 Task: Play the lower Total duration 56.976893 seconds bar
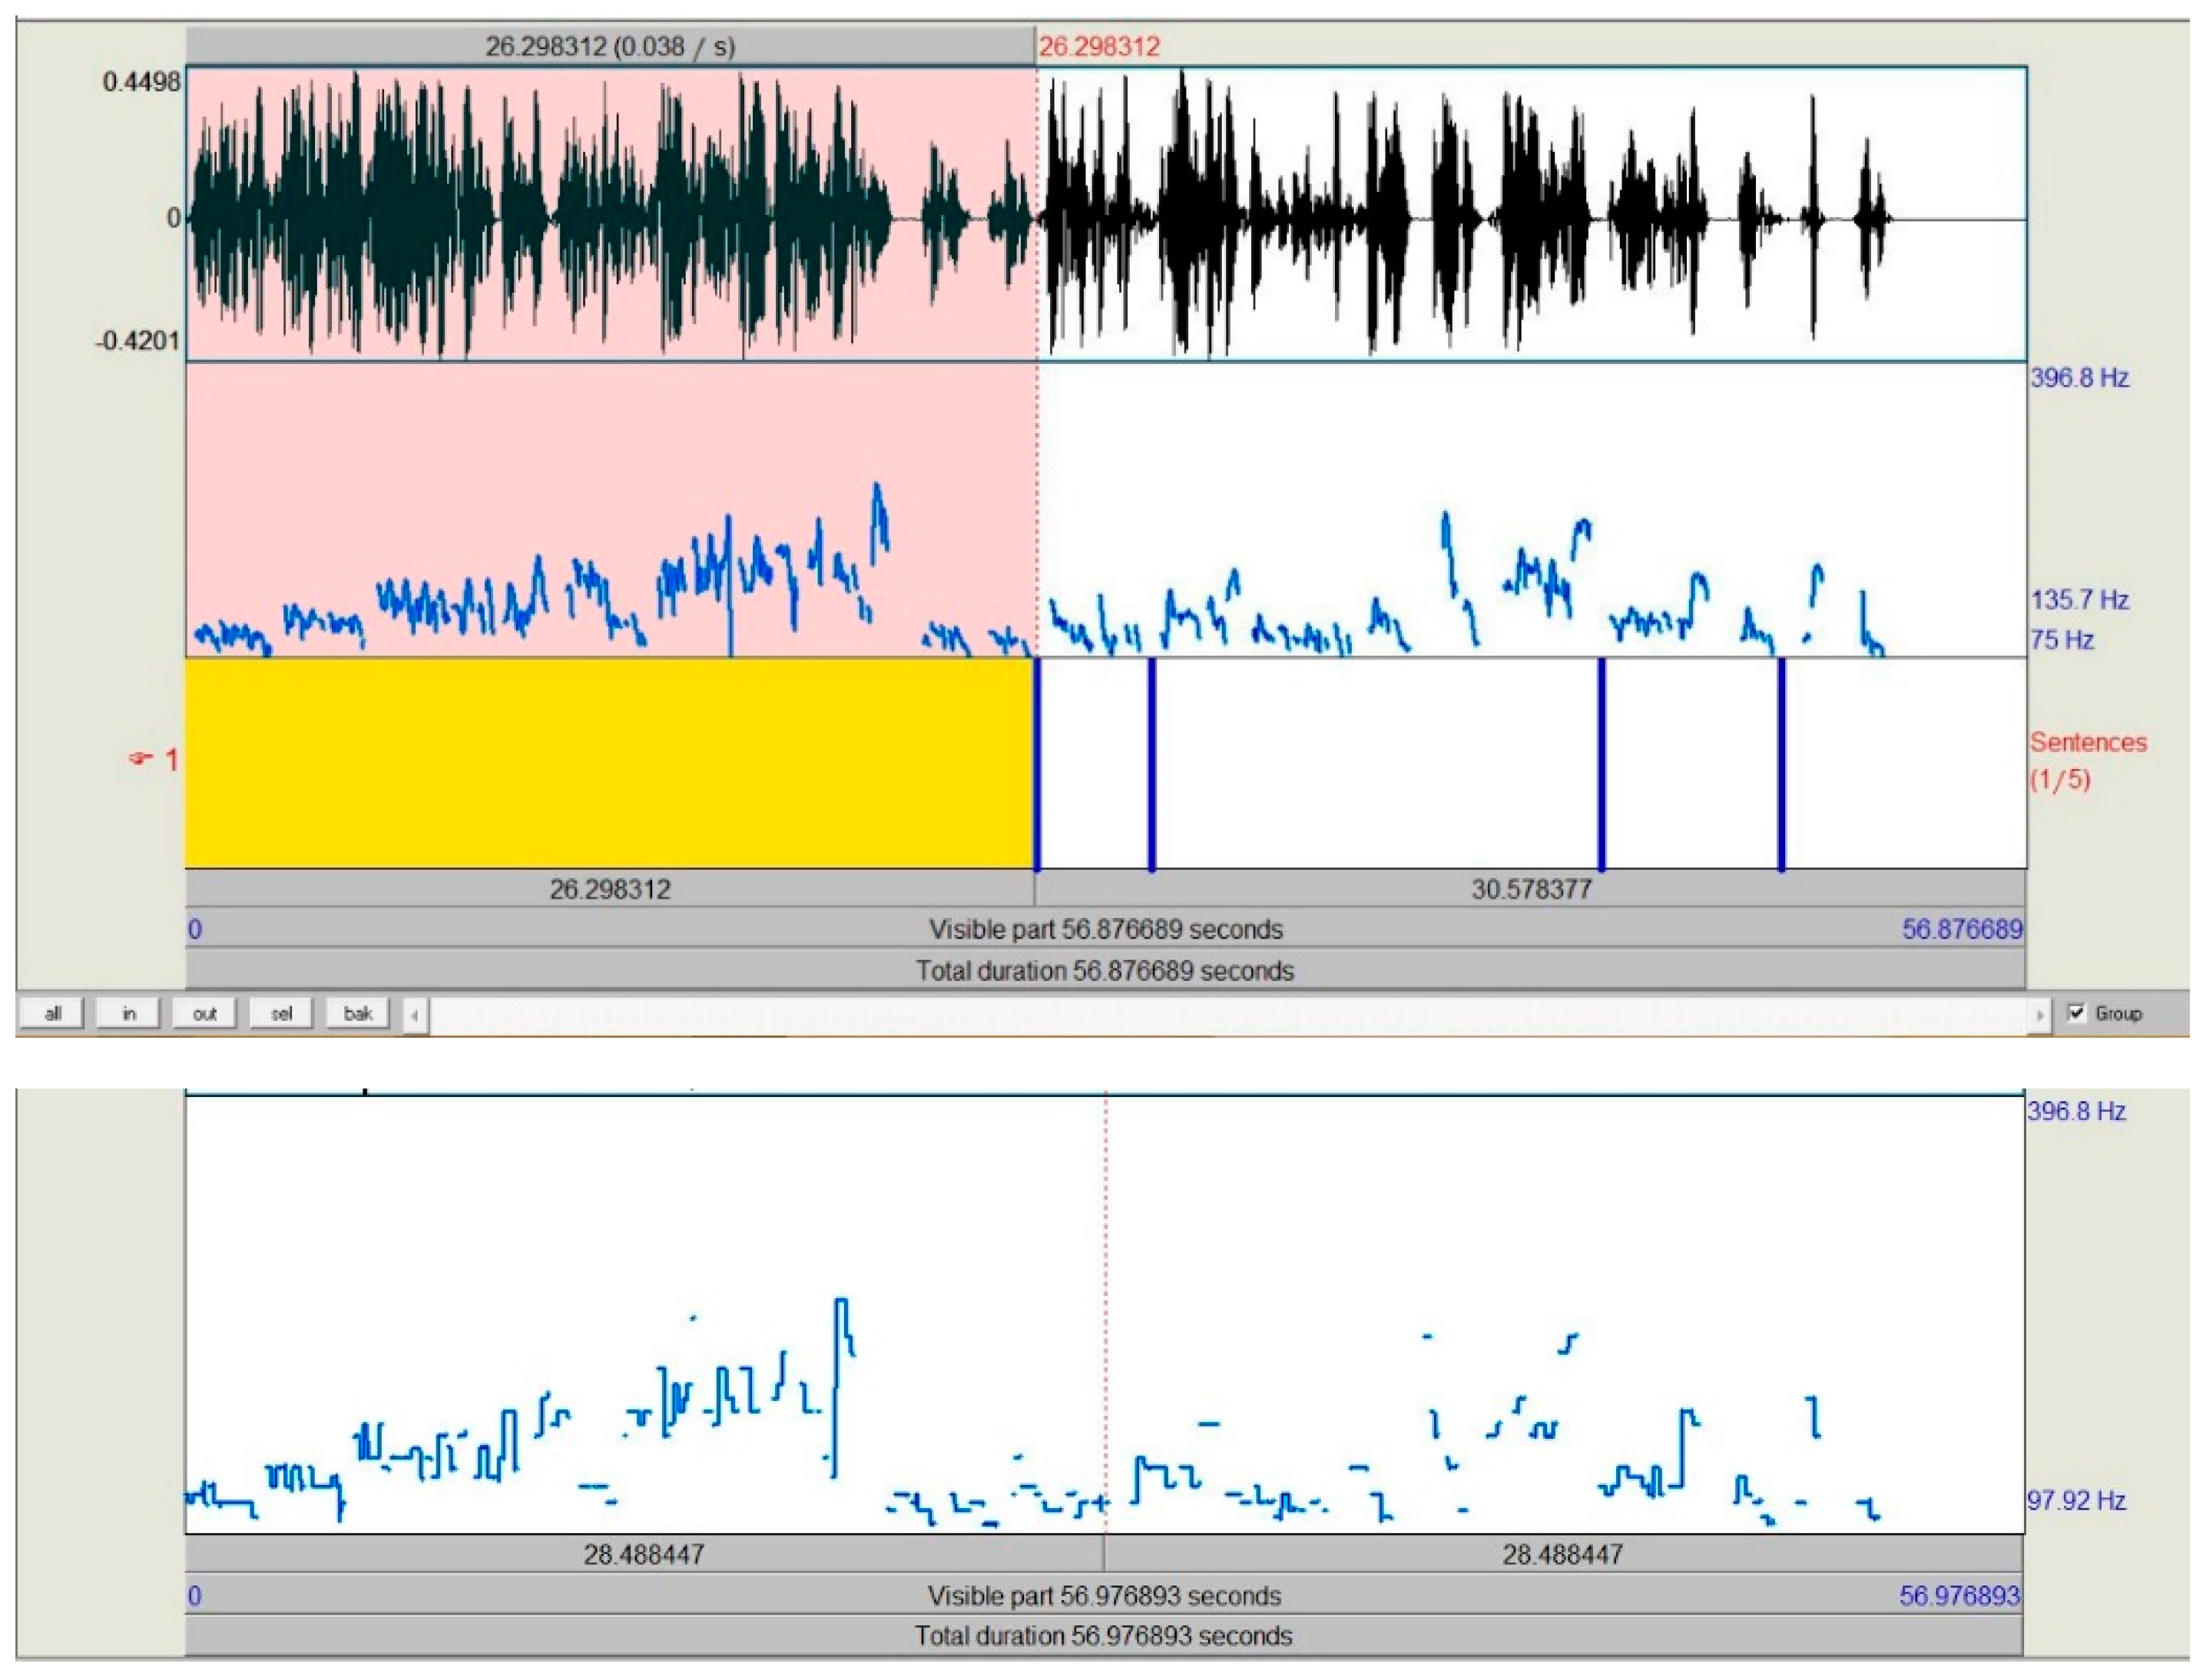click(1104, 1635)
